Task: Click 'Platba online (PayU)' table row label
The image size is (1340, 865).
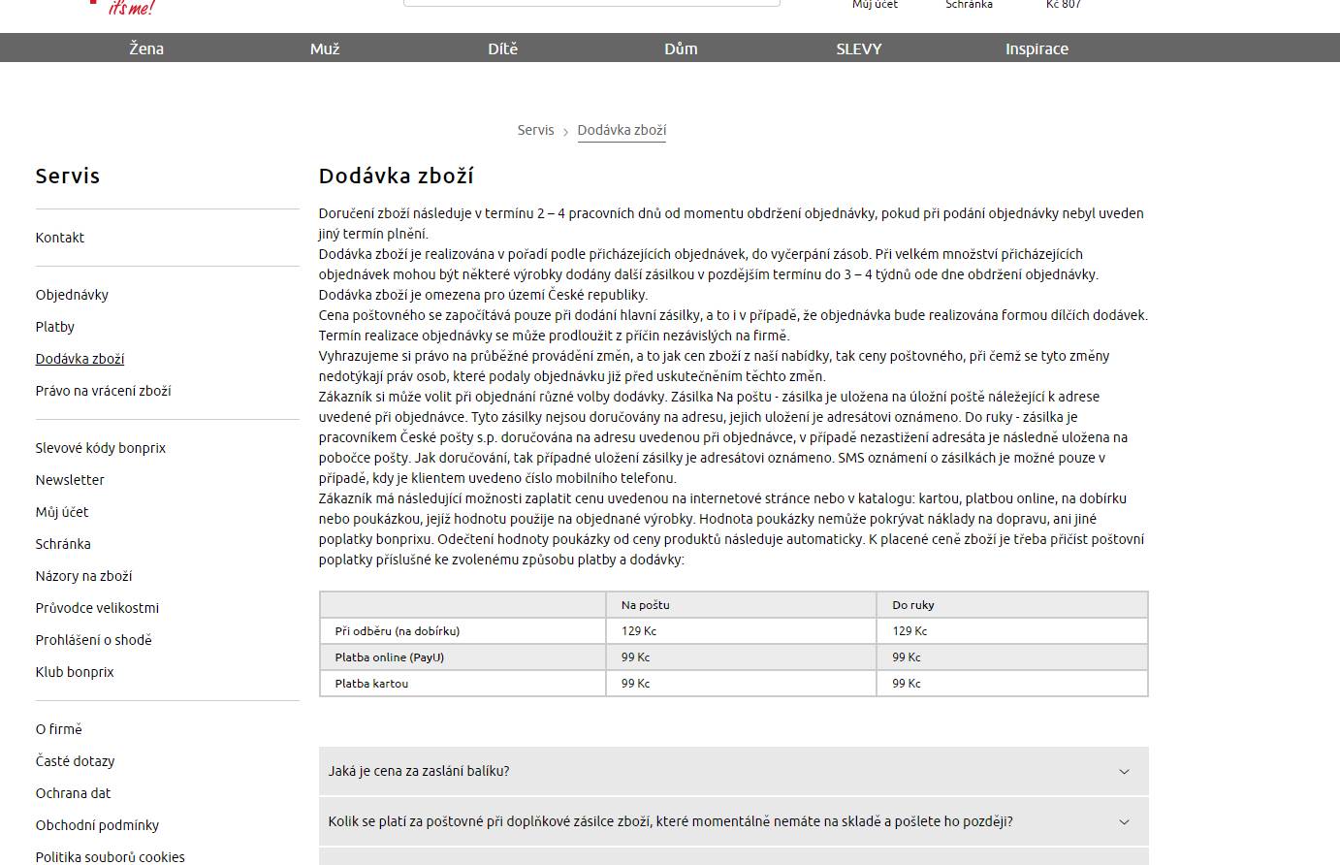Action: click(x=390, y=657)
